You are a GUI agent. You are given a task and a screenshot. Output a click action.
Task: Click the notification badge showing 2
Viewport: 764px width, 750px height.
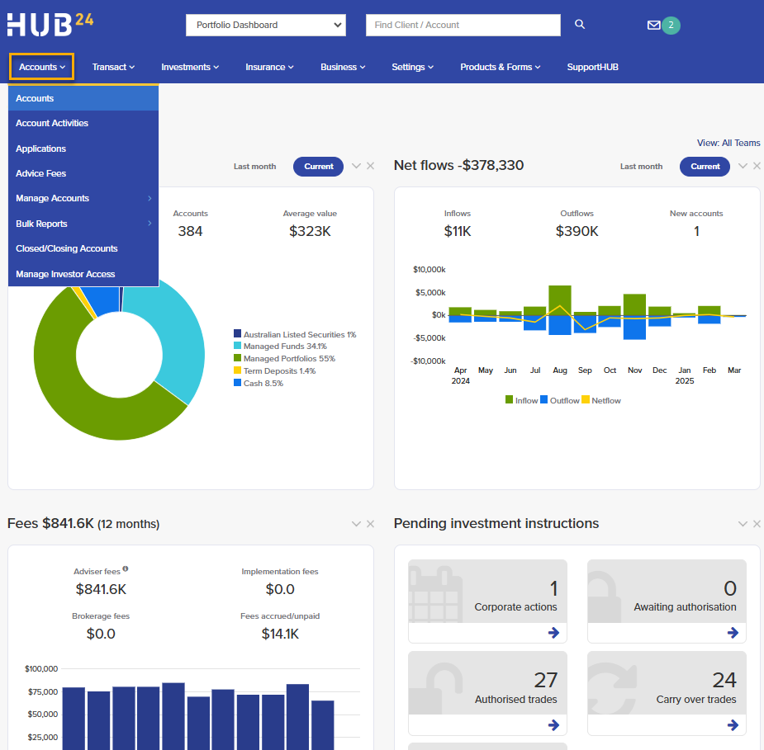pyautogui.click(x=671, y=25)
